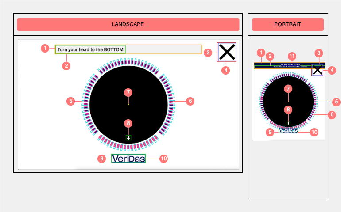Screen dimensions: 341x212
Task: Click the yellow center dot in landscape circle
Action: 128,105
